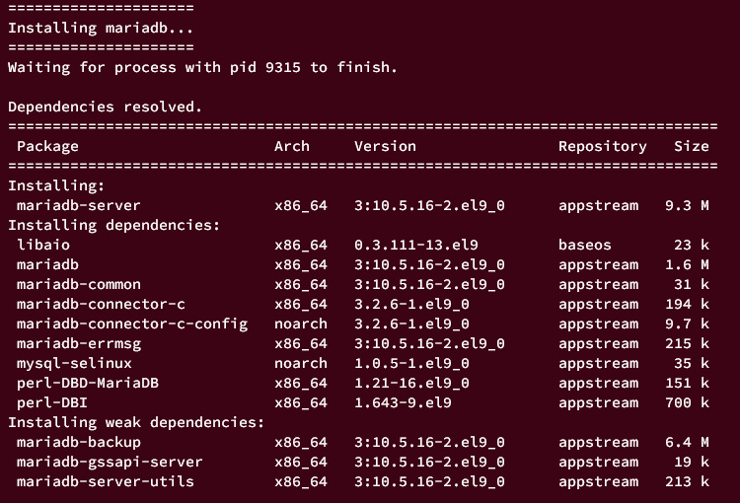Screen dimensions: 740x503
Task: Select the mariadb-backup package entry
Action: pyautogui.click(x=79, y=442)
